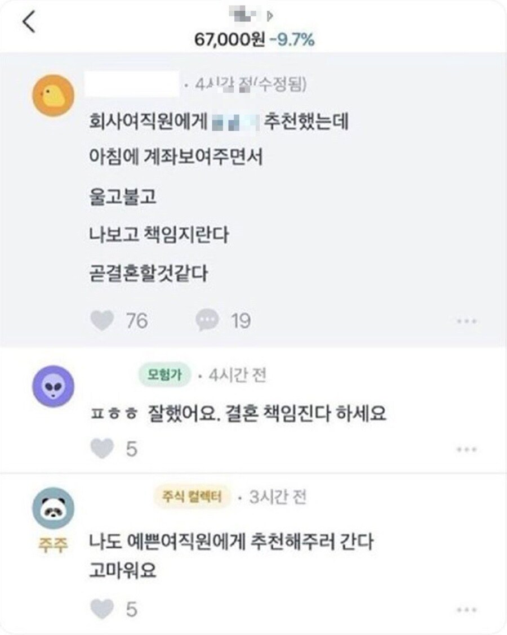The height and width of the screenshot is (635, 507).
Task: Like the 주식 컬렉터 user's comment
Action: click(x=101, y=609)
